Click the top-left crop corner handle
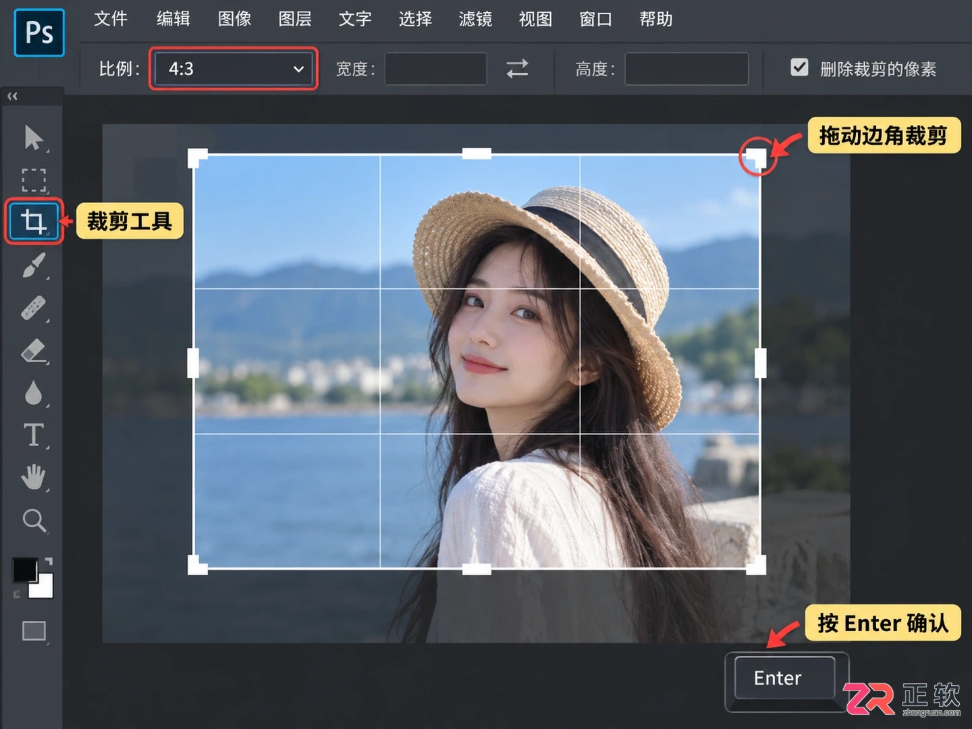This screenshot has height=729, width=972. tap(196, 158)
